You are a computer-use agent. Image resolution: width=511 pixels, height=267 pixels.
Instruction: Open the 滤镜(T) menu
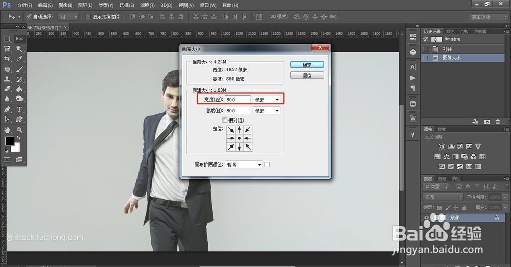pyautogui.click(x=147, y=5)
